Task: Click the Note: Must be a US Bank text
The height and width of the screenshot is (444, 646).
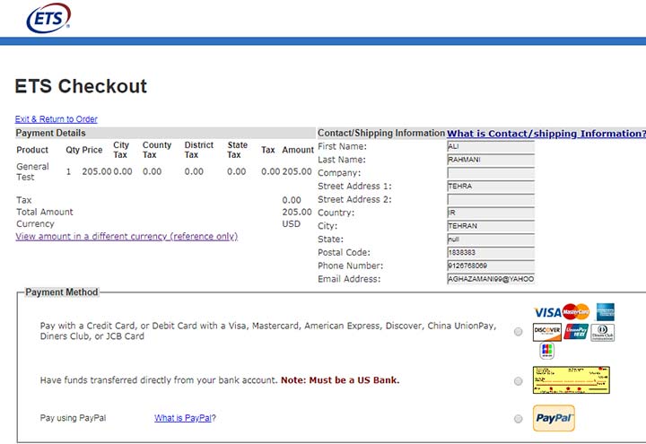Action: coord(340,380)
